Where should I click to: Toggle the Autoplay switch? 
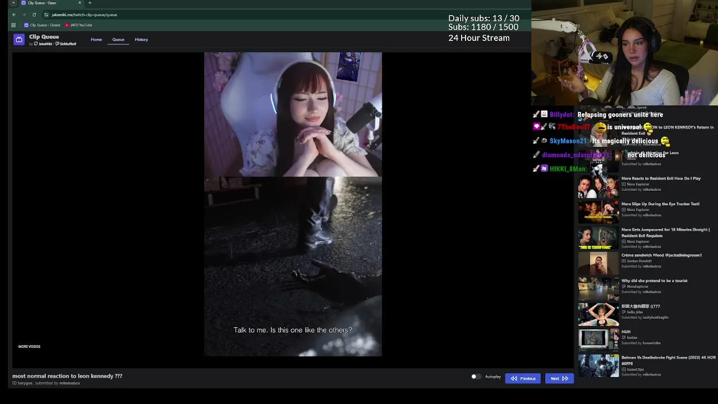click(x=476, y=377)
